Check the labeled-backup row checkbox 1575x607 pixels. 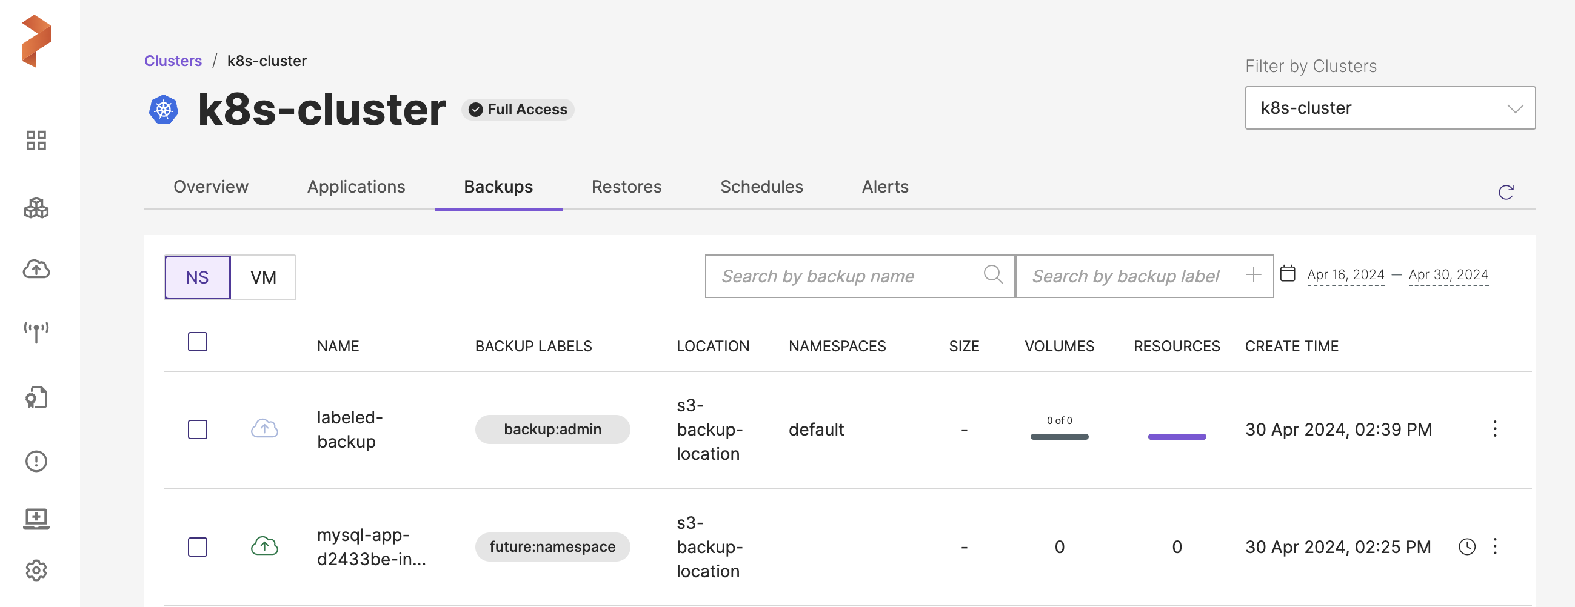(198, 430)
